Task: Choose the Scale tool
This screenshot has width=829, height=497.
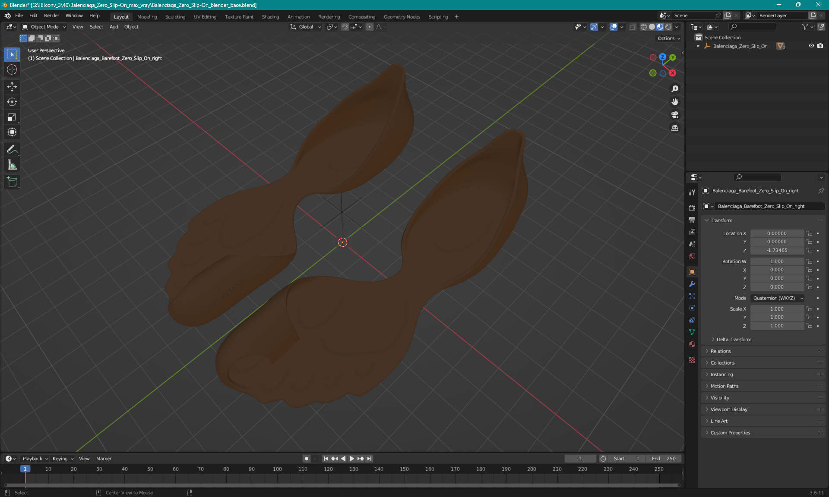Action: click(x=12, y=117)
